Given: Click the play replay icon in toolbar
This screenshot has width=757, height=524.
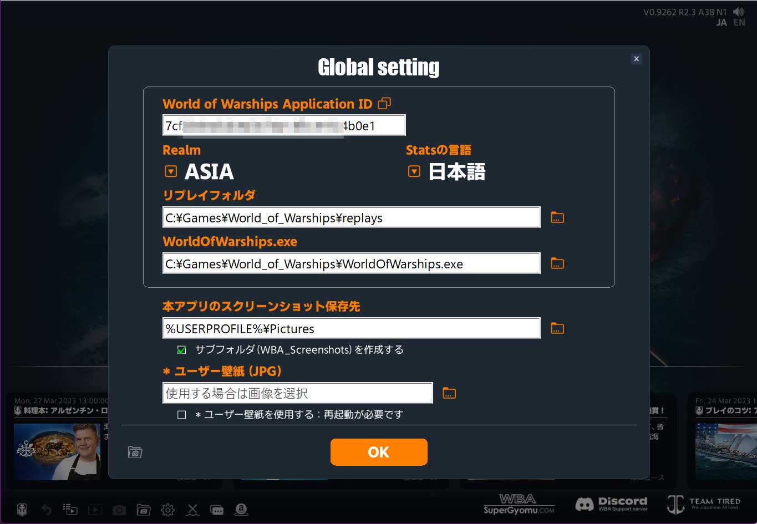Looking at the screenshot, I should click(95, 509).
